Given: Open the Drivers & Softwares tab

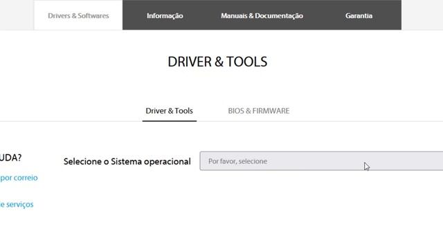Looking at the screenshot, I should click(78, 15).
